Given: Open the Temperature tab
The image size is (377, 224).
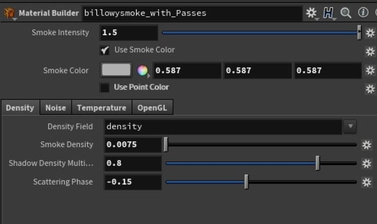Looking at the screenshot, I should 101,108.
